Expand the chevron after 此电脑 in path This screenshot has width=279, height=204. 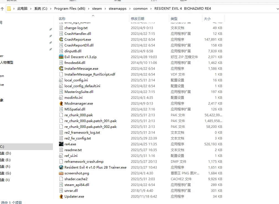click(x=31, y=9)
